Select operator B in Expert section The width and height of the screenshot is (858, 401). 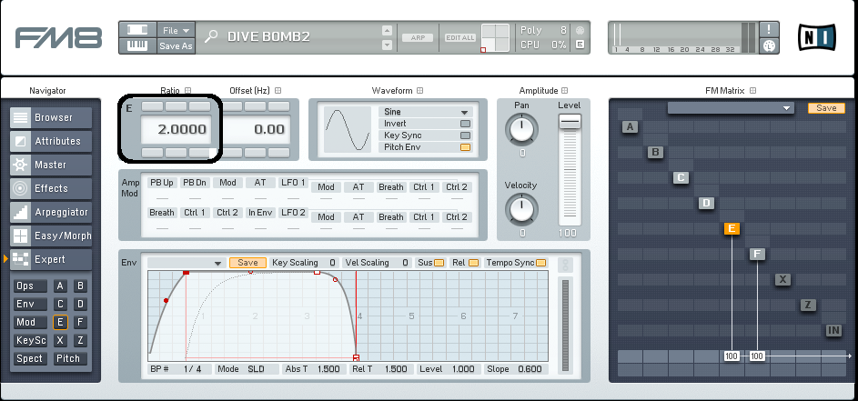(80, 286)
